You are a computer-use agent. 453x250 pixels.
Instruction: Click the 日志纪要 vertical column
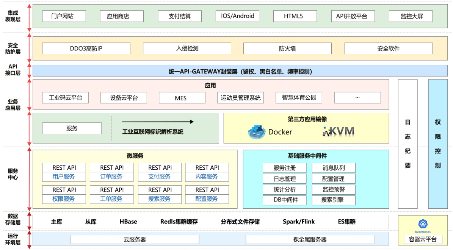408,144
